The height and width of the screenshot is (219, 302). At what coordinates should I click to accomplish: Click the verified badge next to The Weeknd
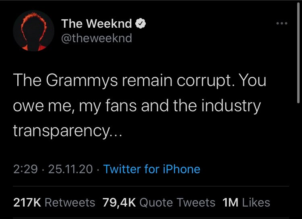pyautogui.click(x=140, y=24)
